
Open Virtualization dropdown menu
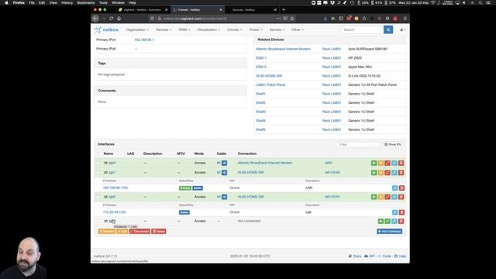pos(208,29)
